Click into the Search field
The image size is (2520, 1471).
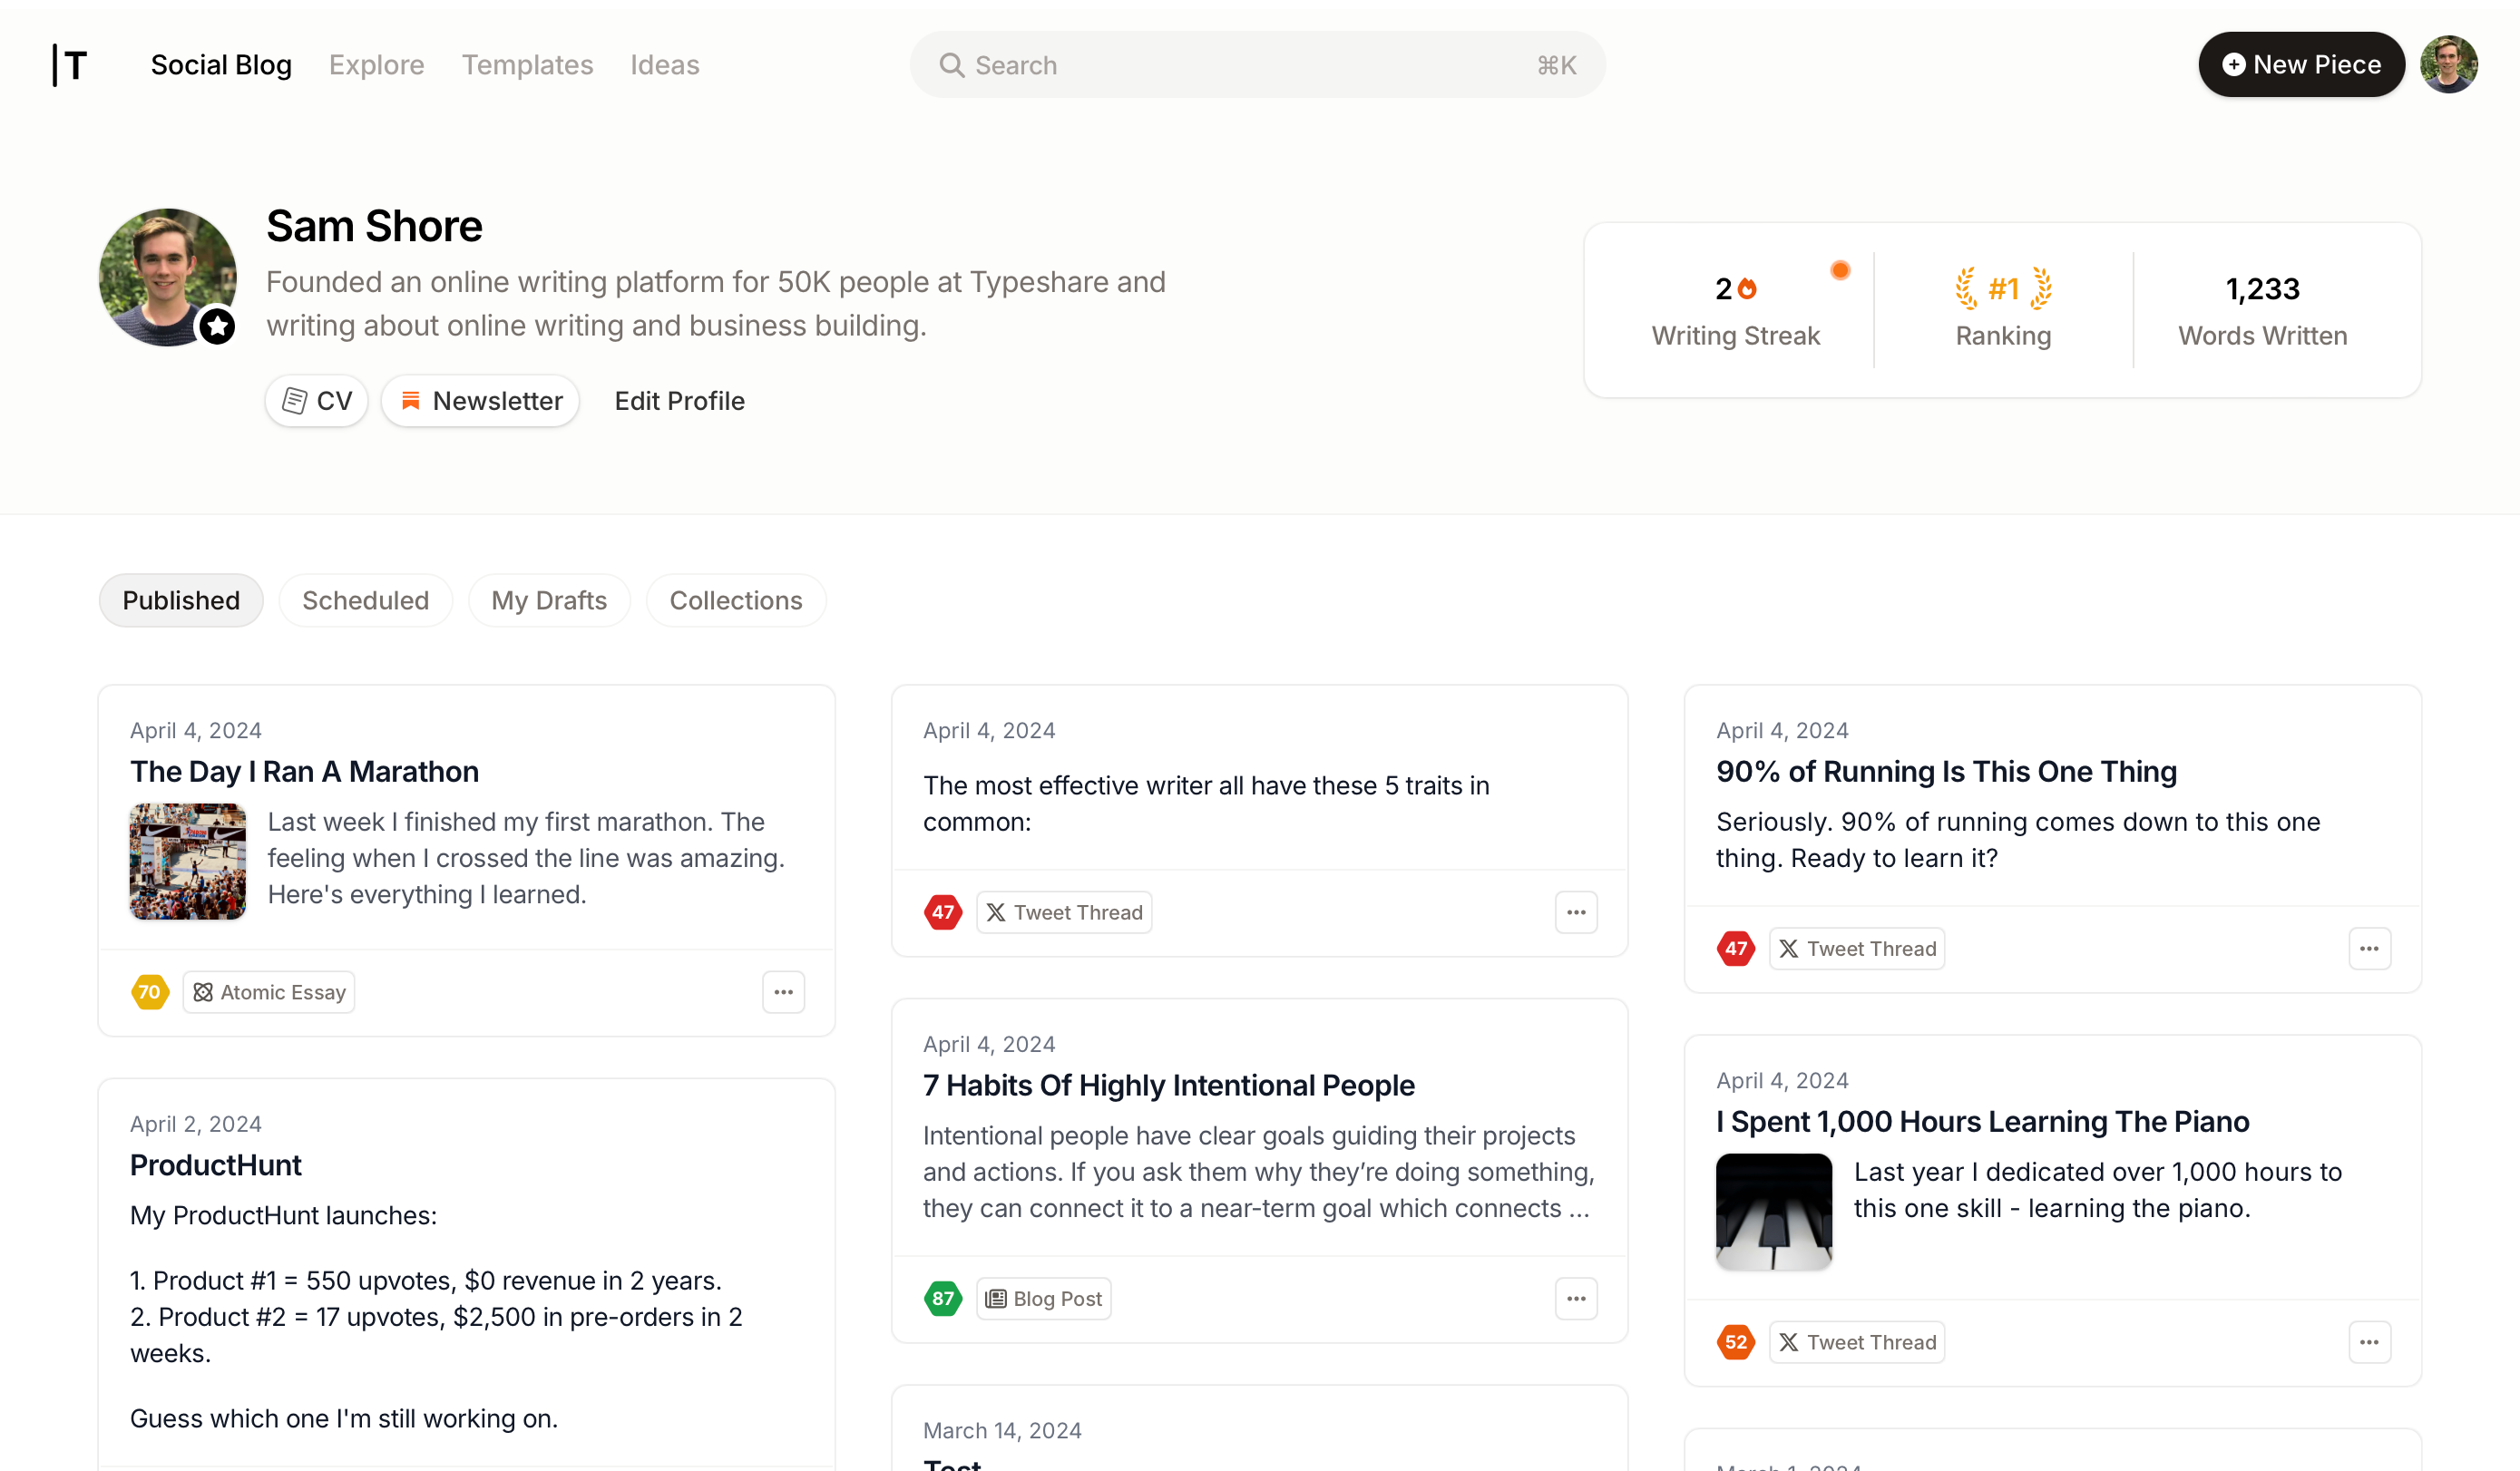coord(1256,65)
